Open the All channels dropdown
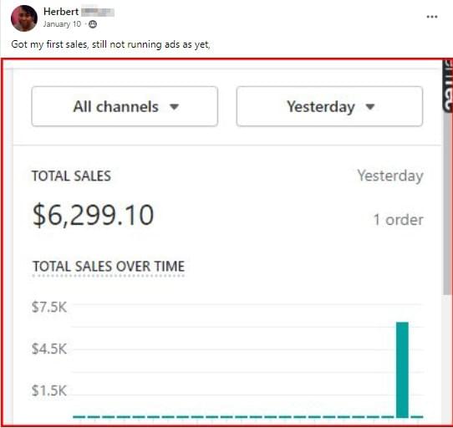Viewport: 453px width, 428px height. 125,106
